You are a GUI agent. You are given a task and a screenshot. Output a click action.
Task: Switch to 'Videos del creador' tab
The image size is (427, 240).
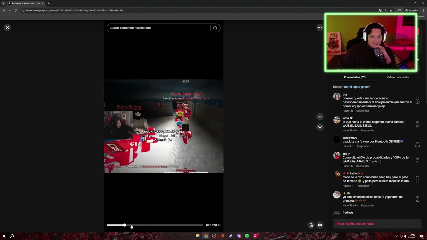[398, 77]
